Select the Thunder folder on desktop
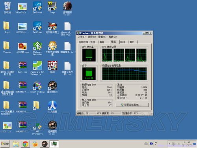 coord(7,47)
